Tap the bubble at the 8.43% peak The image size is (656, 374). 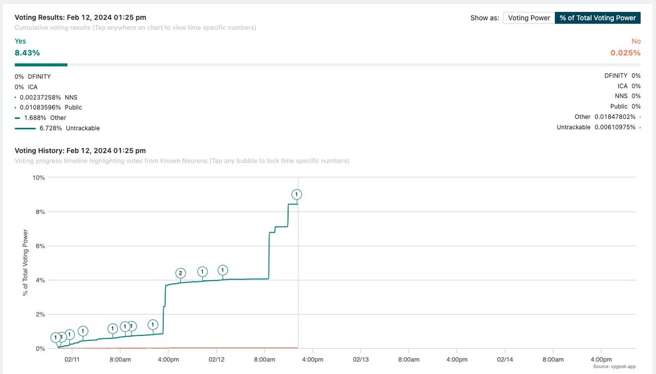tap(296, 194)
